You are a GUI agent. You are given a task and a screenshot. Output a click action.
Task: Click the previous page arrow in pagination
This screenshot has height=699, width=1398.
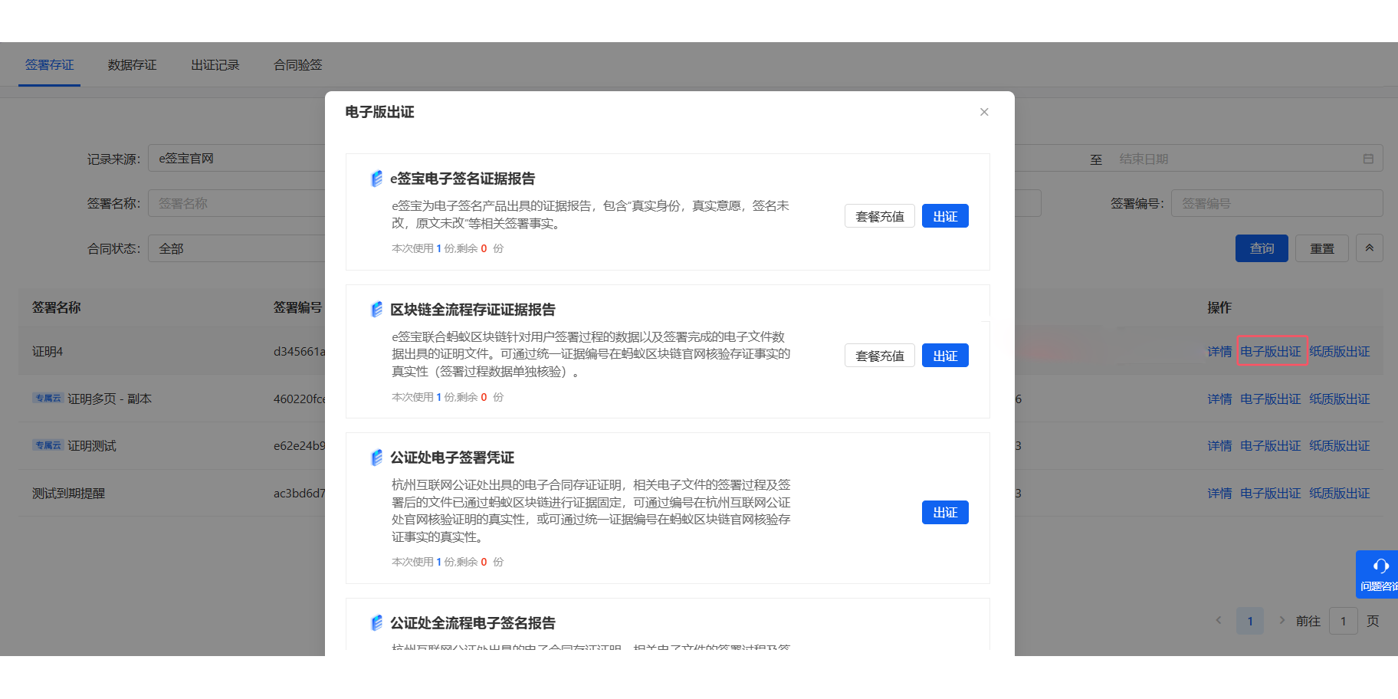[1219, 621]
